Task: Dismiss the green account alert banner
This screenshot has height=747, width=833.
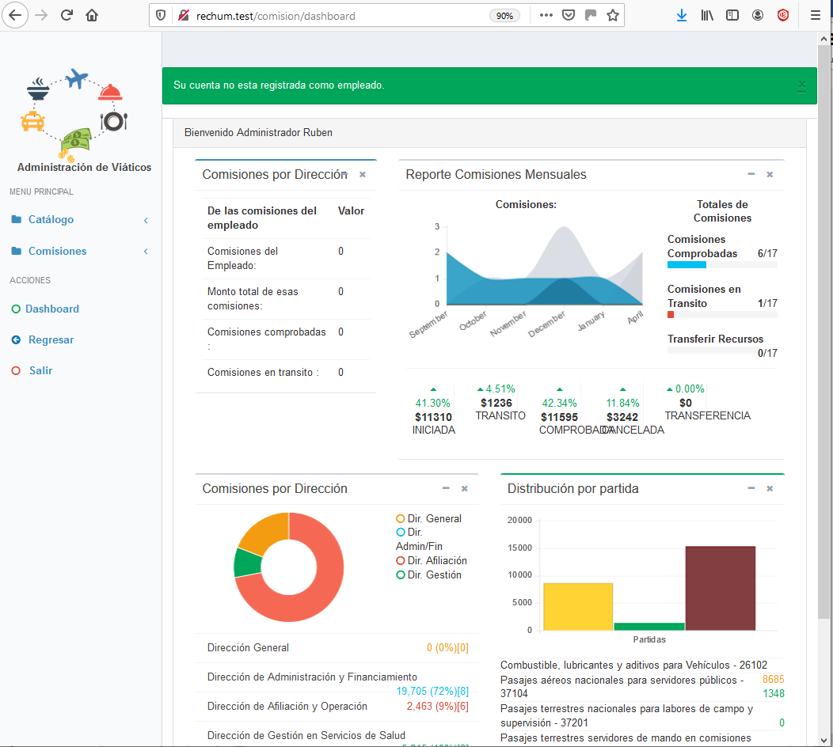Action: (801, 85)
